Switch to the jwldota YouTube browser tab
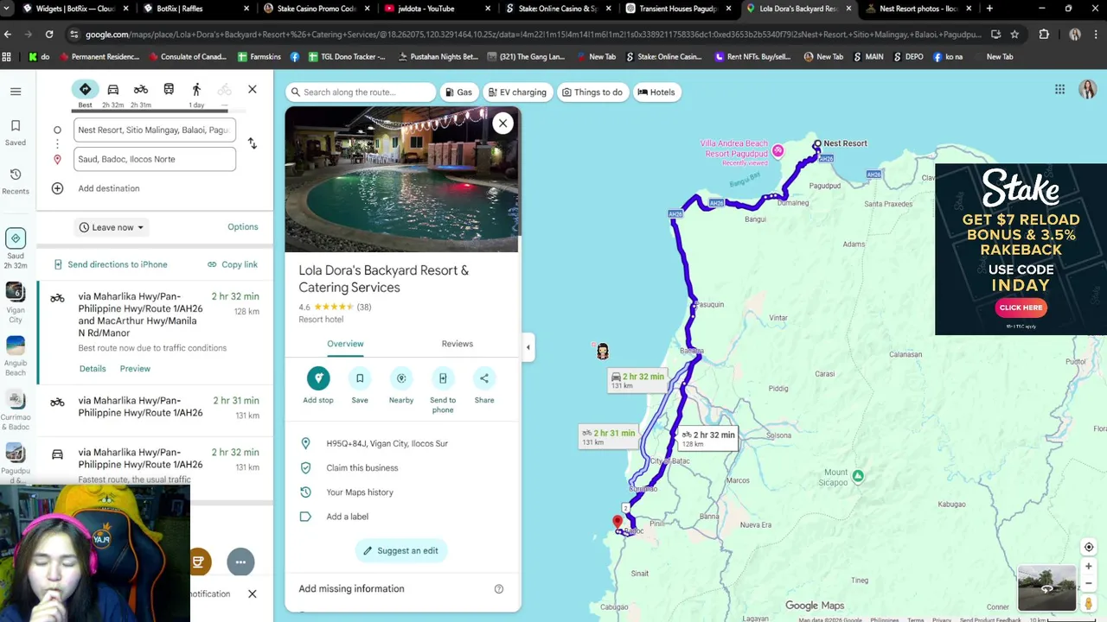The width and height of the screenshot is (1107, 622). click(426, 9)
